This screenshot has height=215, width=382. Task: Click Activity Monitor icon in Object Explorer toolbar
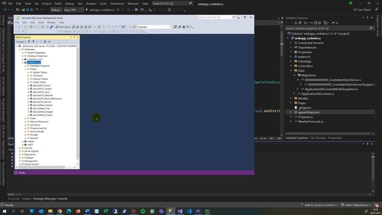click(x=49, y=42)
